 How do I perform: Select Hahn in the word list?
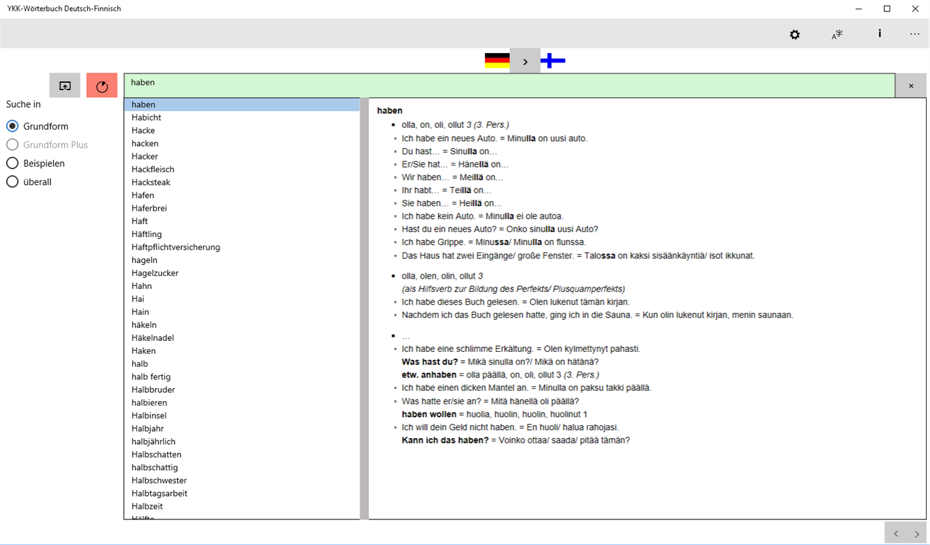[x=242, y=286]
